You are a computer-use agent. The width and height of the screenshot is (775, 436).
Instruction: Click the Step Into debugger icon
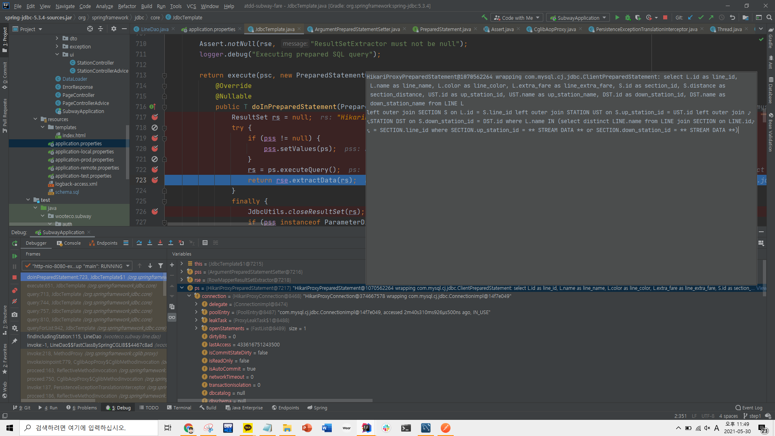point(150,243)
